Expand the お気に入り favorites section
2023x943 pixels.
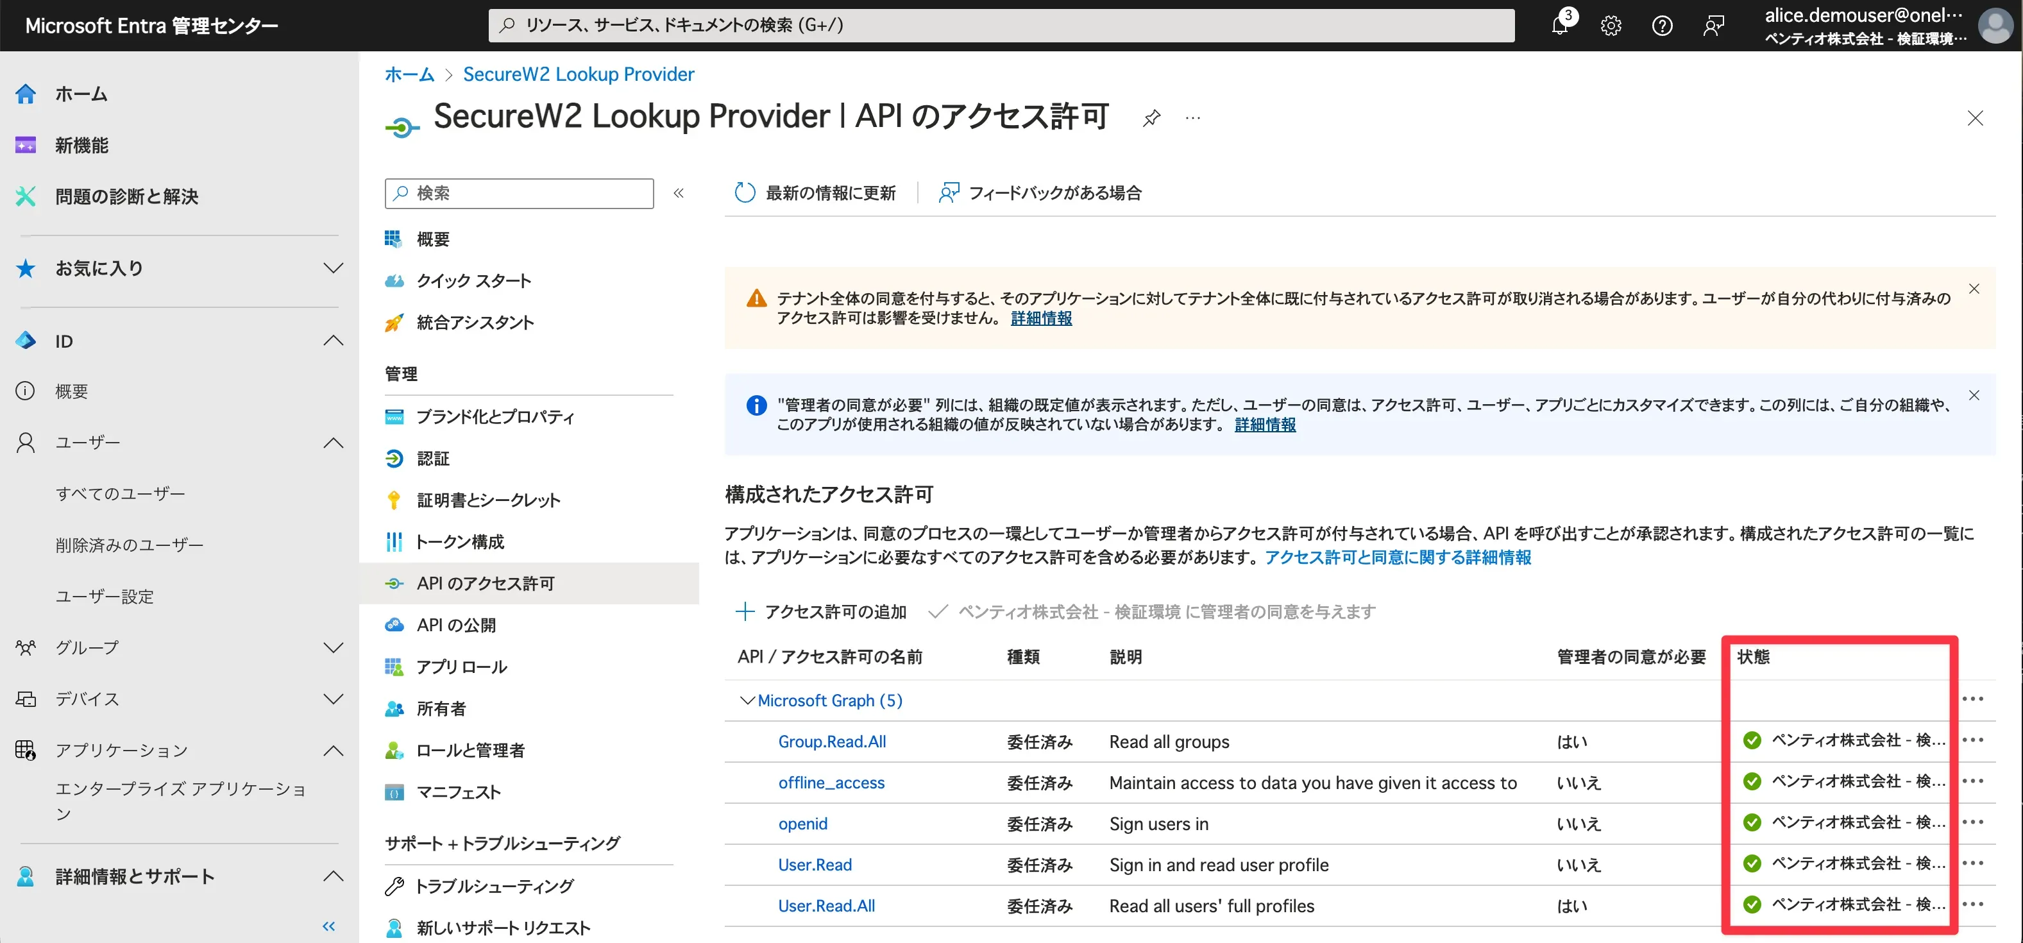click(x=333, y=269)
